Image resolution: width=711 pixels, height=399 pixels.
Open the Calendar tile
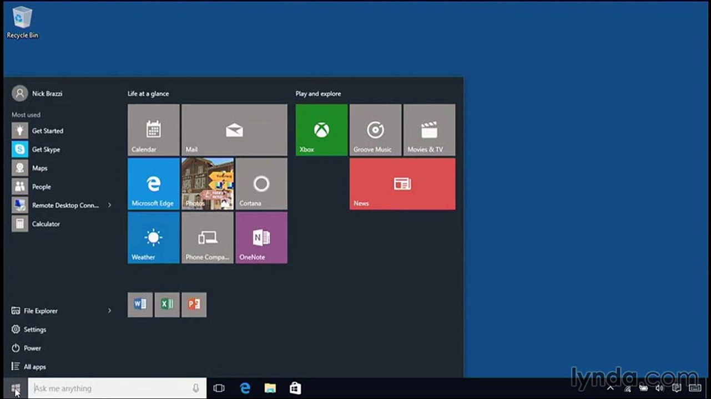point(154,130)
